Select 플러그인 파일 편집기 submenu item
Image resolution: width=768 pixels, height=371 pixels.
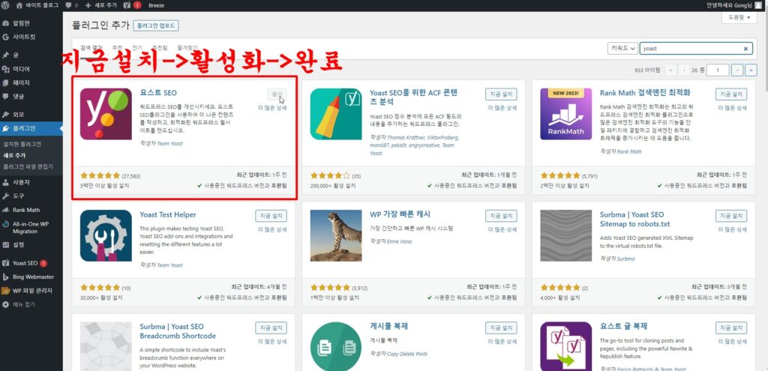28,166
